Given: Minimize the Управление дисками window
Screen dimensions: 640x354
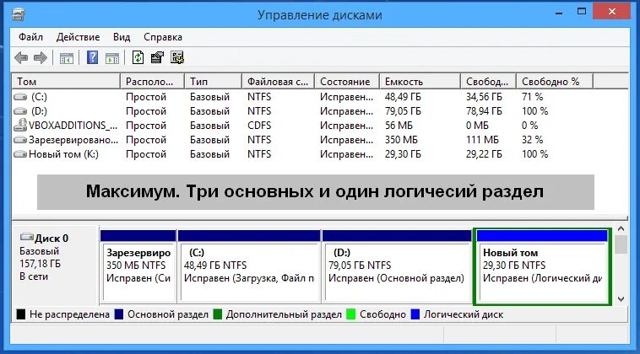Looking at the screenshot, I should [x=559, y=13].
